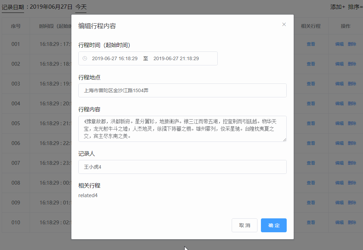
Task: Open 查看 for row 001's related trip
Action: tap(310, 44)
